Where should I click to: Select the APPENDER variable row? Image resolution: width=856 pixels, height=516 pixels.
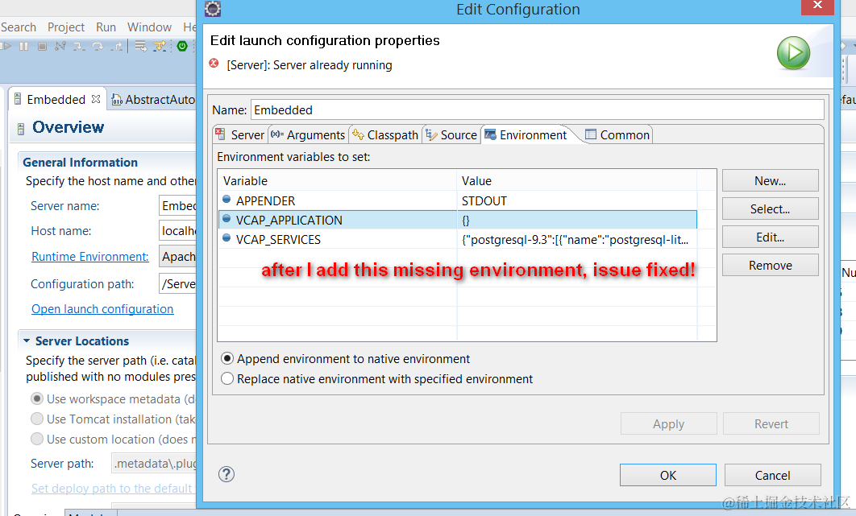458,200
